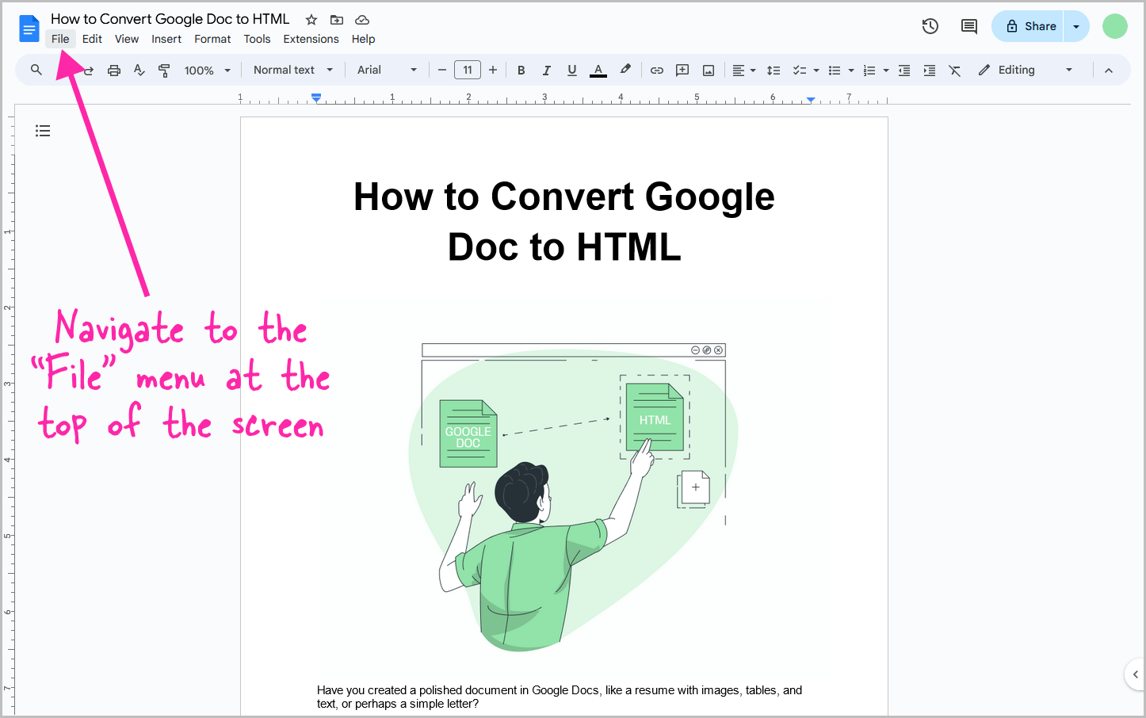1146x718 pixels.
Task: Open the Format menu
Action: pyautogui.click(x=212, y=39)
